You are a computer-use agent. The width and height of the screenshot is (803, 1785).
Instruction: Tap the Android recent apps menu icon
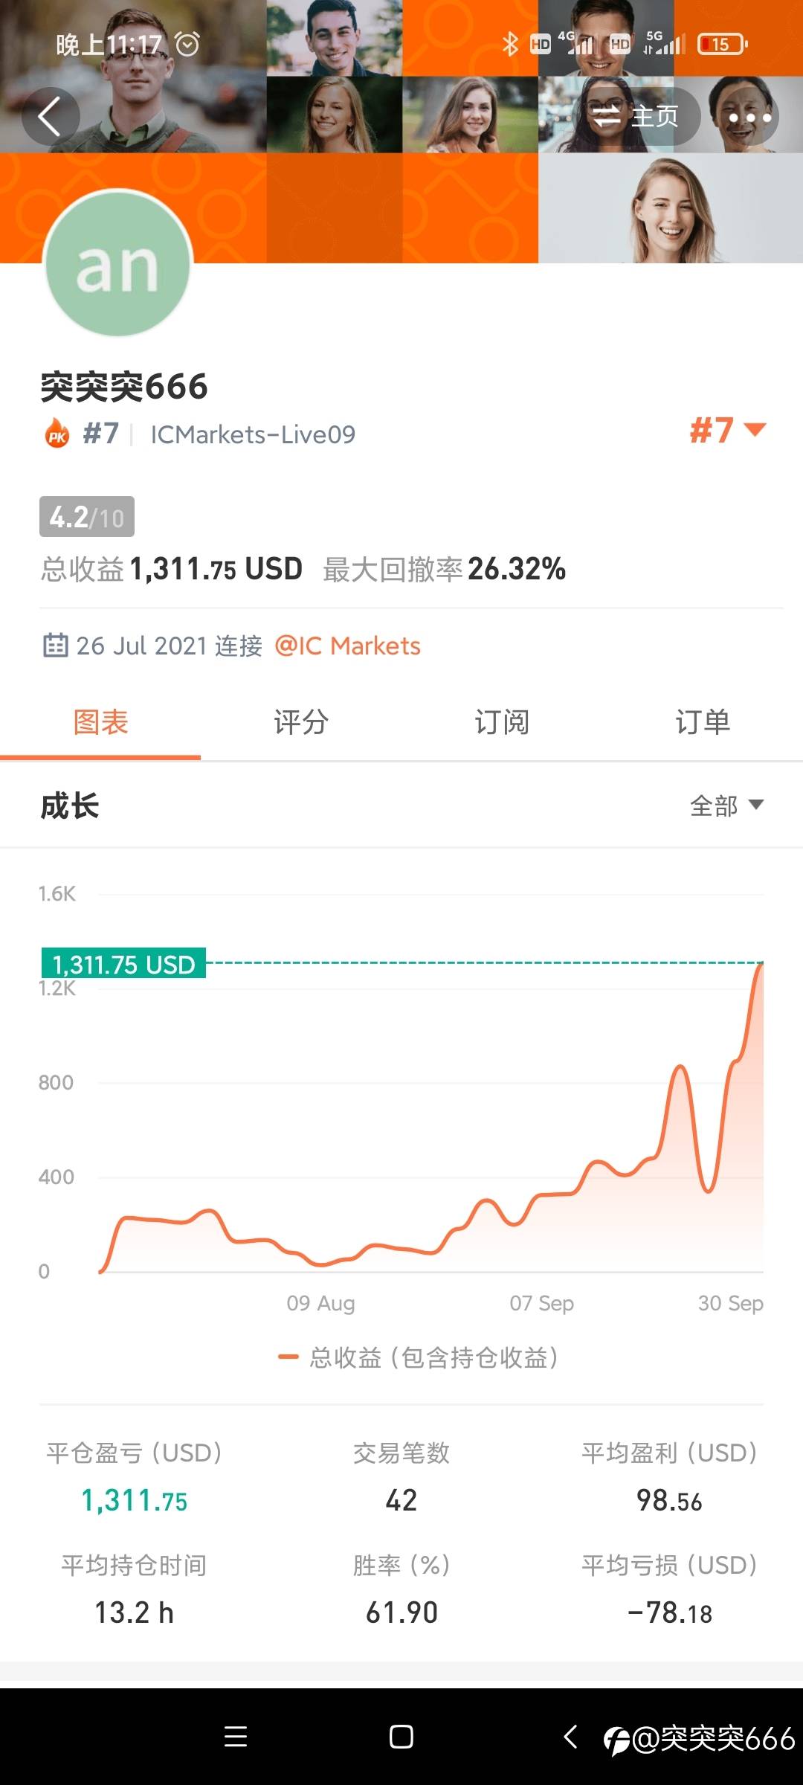[236, 1737]
